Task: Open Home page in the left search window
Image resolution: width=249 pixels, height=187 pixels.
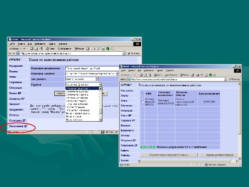Action: [x=41, y=49]
